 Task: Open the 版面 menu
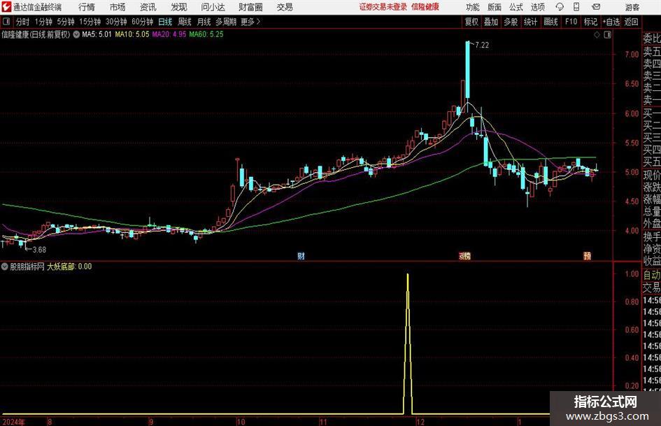point(495,7)
